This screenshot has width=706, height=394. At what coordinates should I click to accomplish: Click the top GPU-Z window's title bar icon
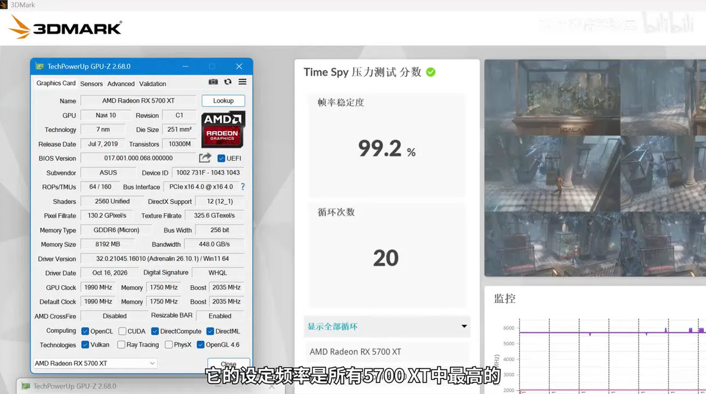point(39,66)
